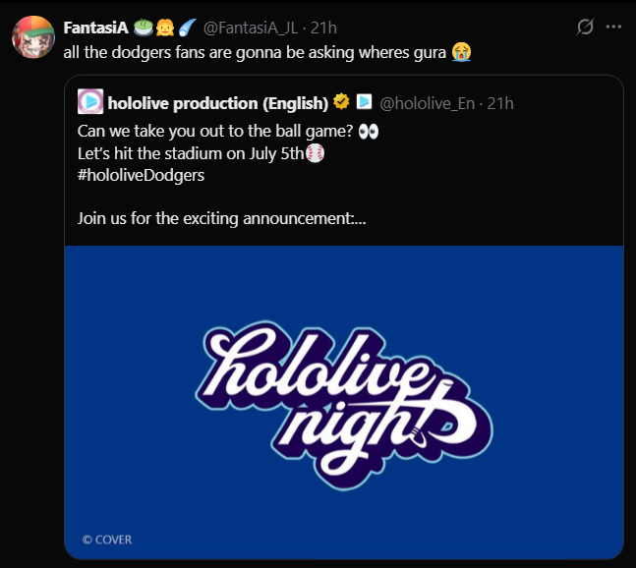This screenshot has width=636, height=568.
Task: Click the hololive production avatar icon
Action: coord(90,101)
